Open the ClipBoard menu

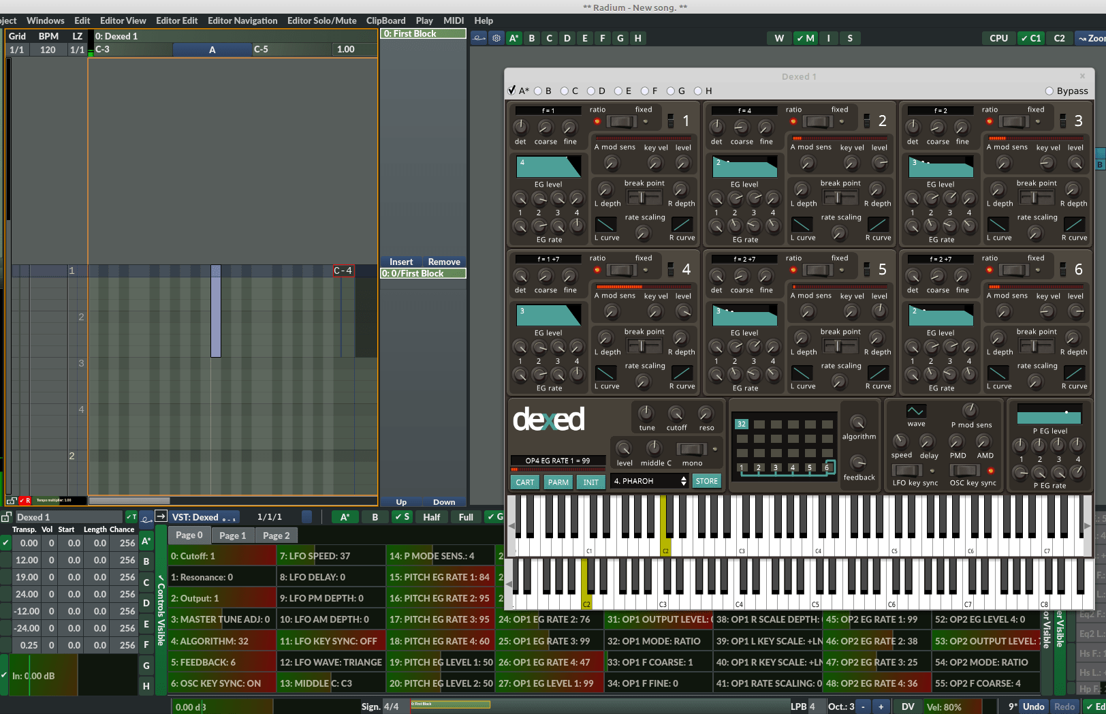point(385,20)
